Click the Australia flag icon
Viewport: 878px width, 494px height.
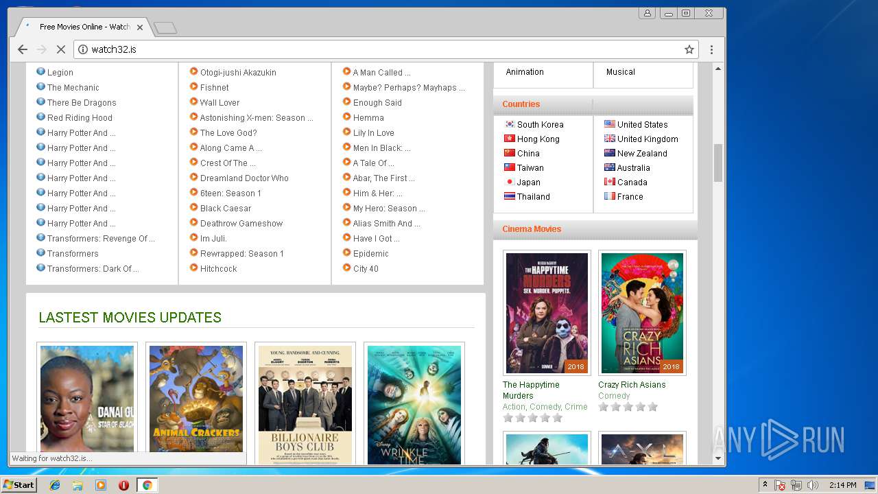(x=610, y=167)
